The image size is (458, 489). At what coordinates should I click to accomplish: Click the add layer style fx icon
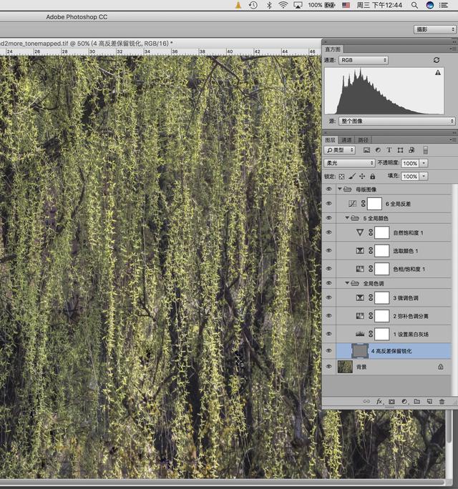(379, 402)
